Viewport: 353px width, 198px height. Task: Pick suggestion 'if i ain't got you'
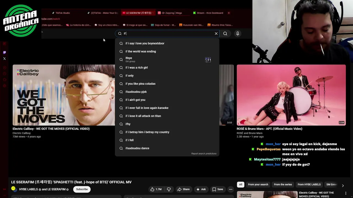coord(167,100)
